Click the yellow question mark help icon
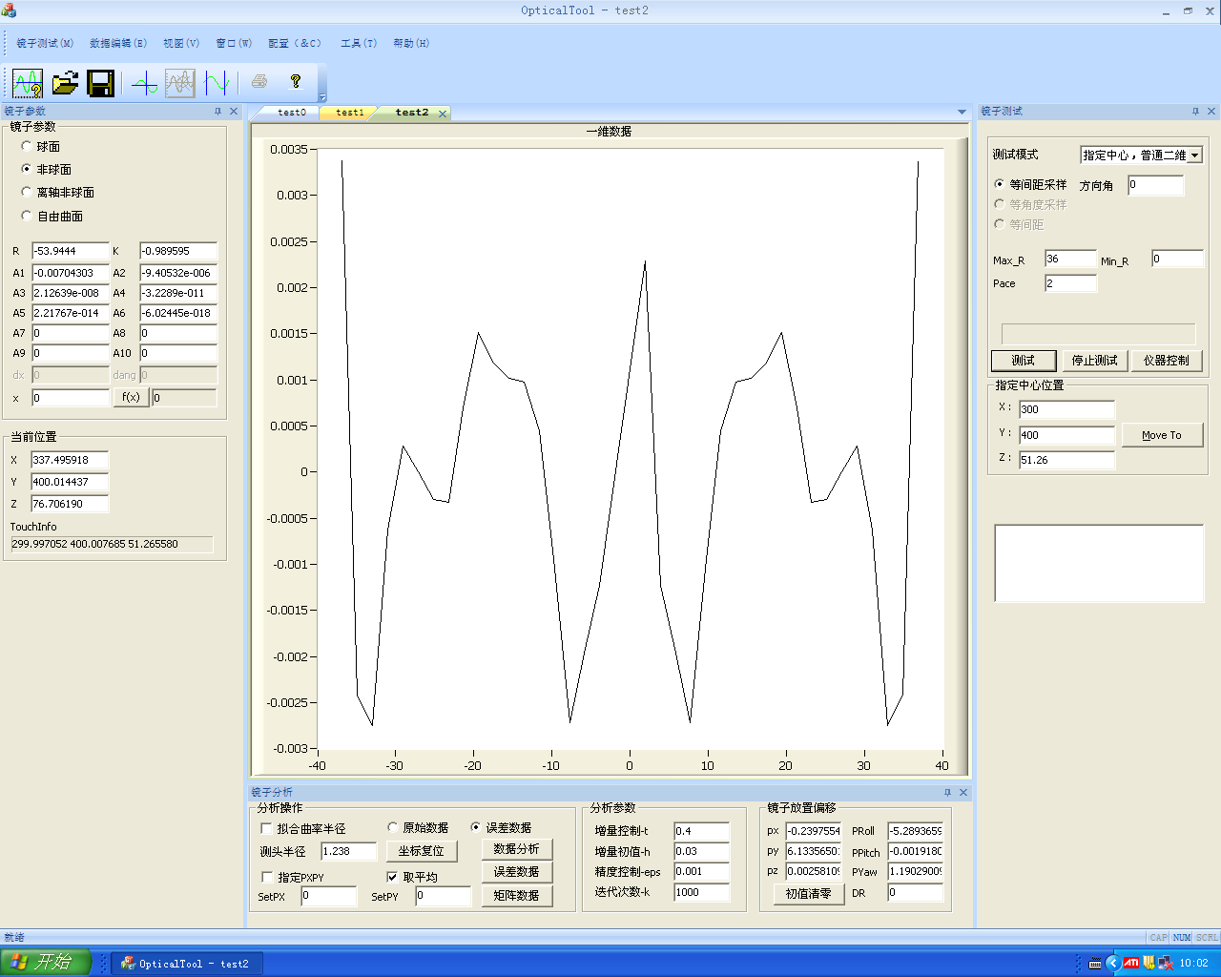Viewport: 1221px width, 977px height. coord(296,82)
